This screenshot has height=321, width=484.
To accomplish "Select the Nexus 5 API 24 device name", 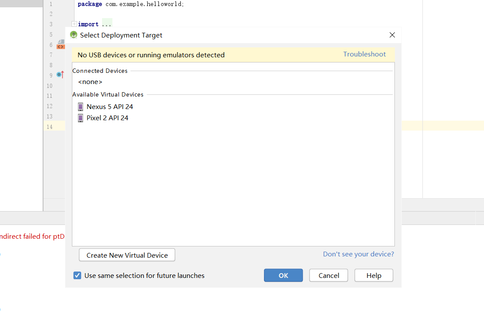I will pyautogui.click(x=110, y=107).
